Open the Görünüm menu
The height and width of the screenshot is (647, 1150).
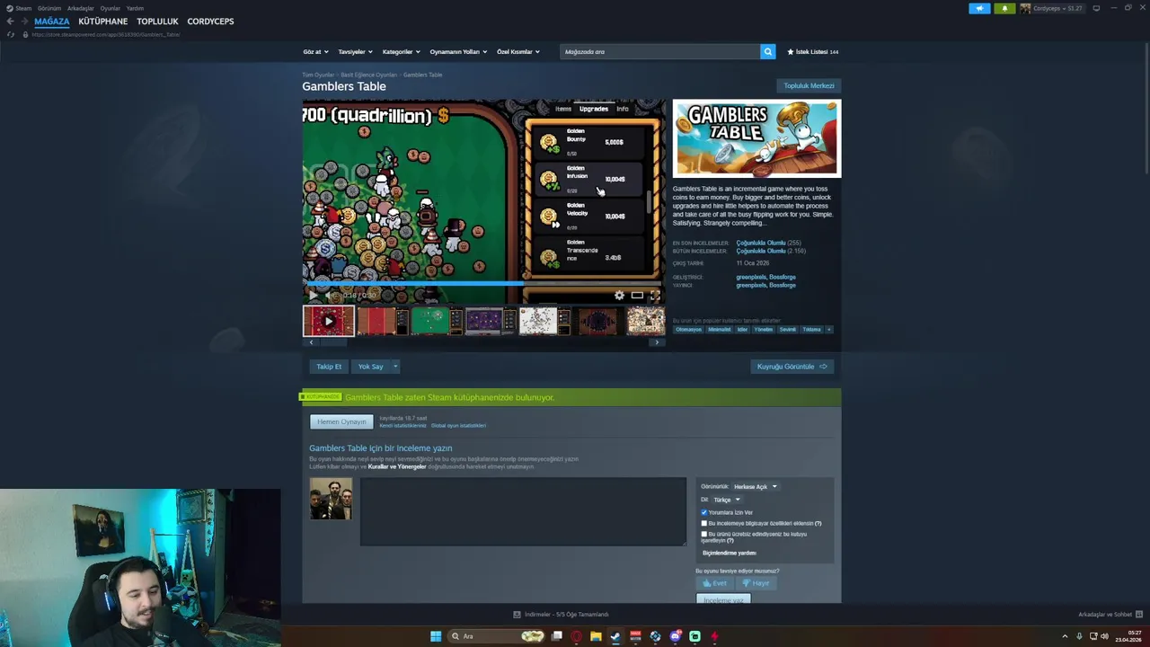pos(49,8)
